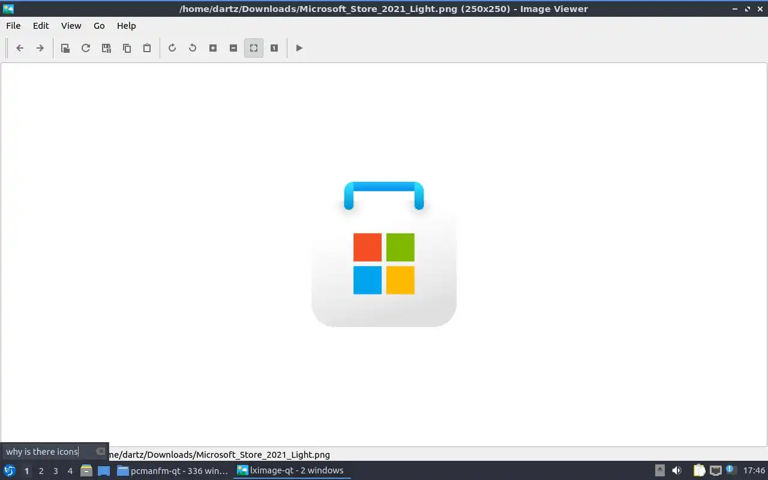Open the View menu
Screen dimensions: 768x480
click(71, 26)
